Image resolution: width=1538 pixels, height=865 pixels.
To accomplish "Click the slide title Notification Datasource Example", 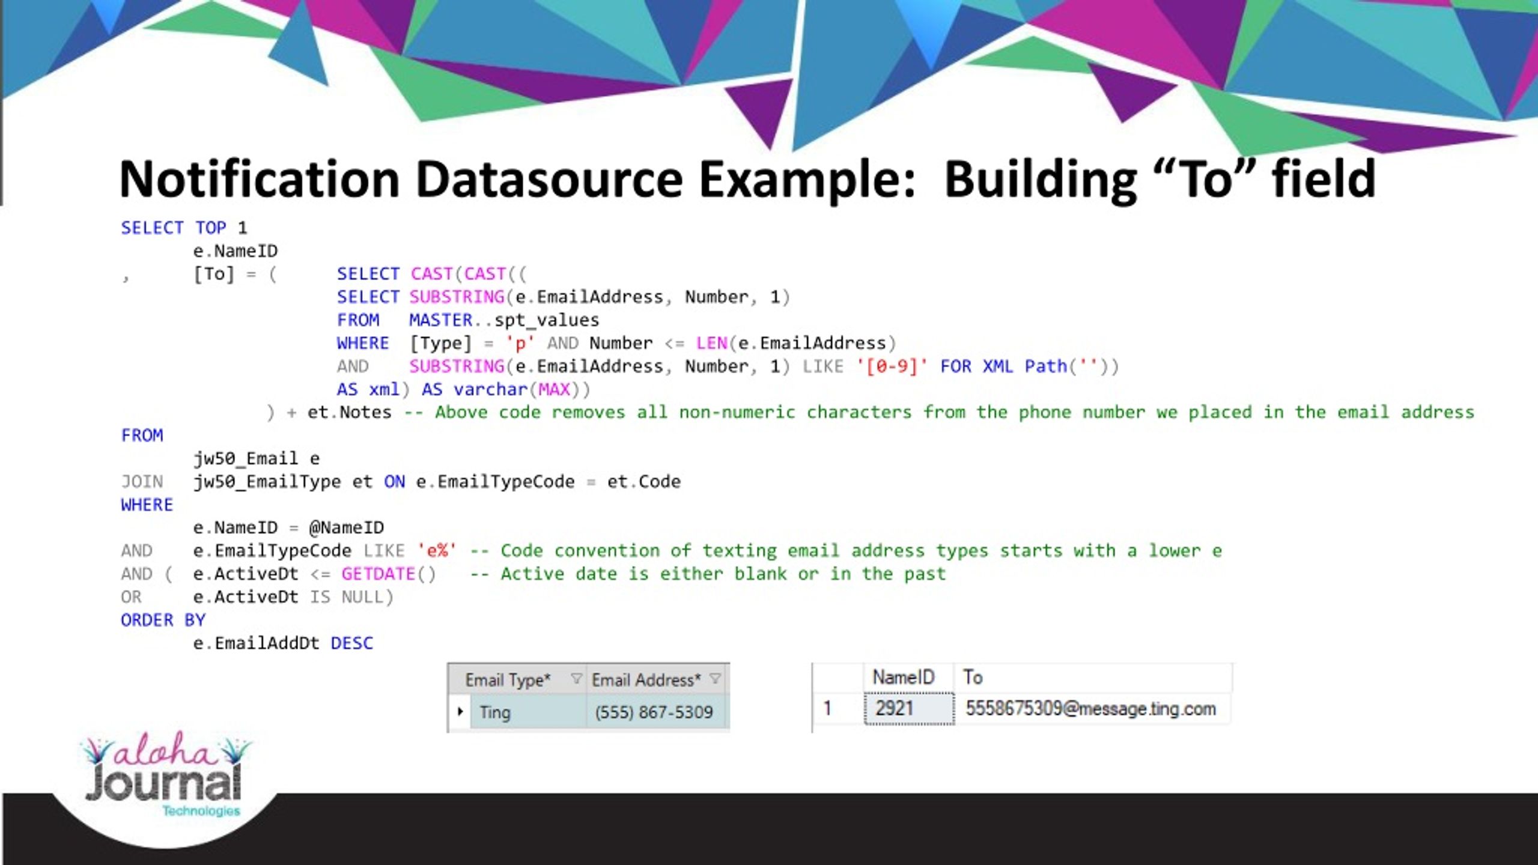I will (747, 179).
